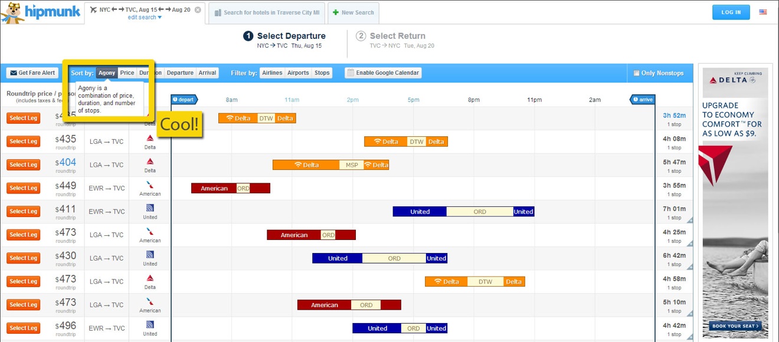This screenshot has height=342, width=779.
Task: Click the Delta logo in the $404 row
Action: pyautogui.click(x=150, y=162)
